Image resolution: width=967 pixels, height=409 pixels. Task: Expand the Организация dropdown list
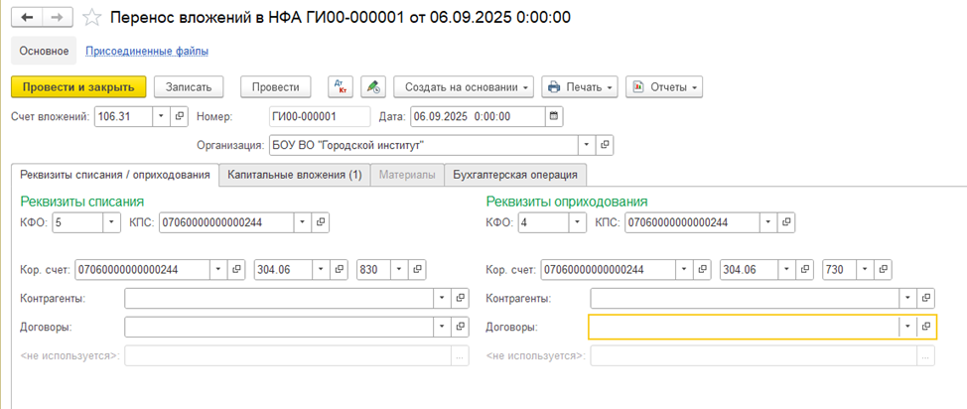[x=587, y=145]
